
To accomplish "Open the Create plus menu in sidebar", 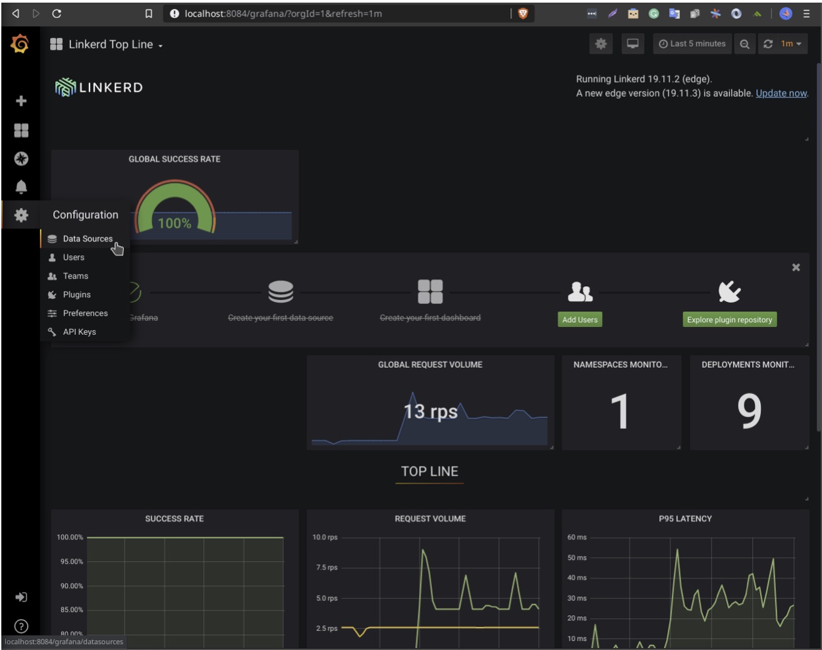I will [21, 101].
